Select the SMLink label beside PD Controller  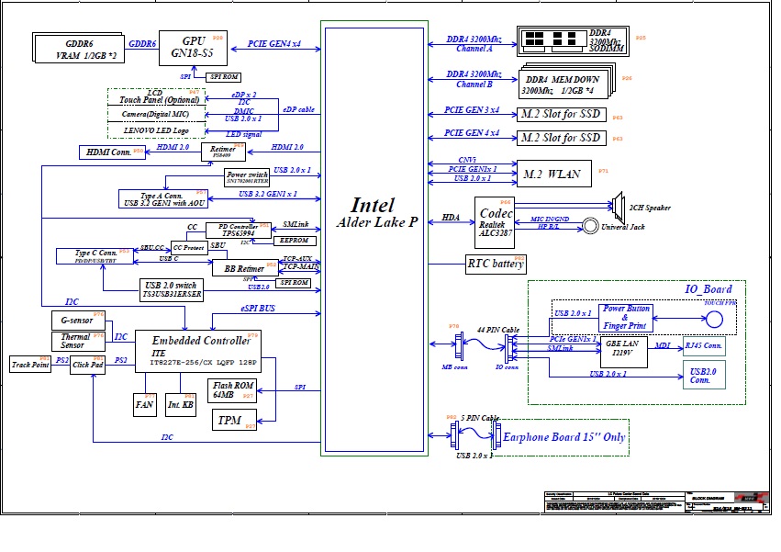296,224
